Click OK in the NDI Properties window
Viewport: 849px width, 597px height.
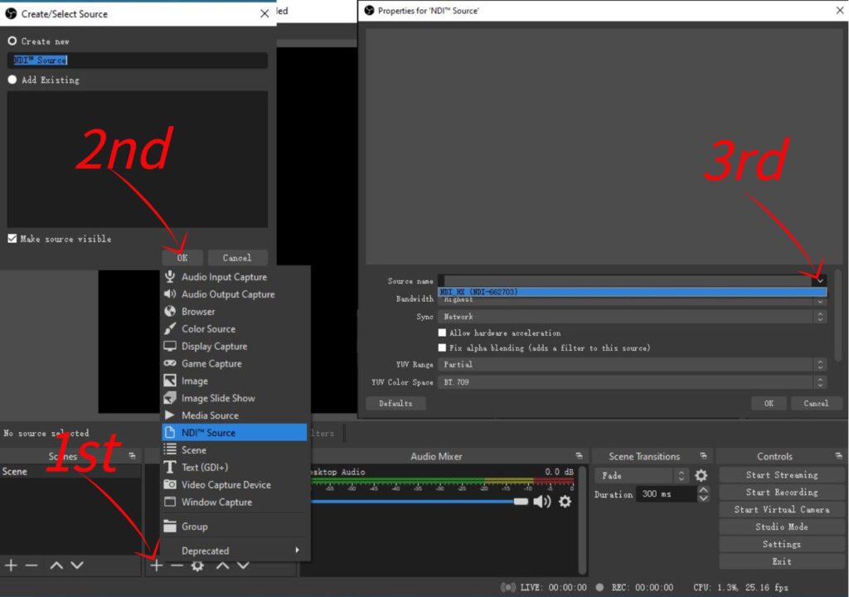pos(769,404)
